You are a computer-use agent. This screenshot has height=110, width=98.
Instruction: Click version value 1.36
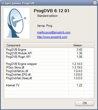(x=79, y=53)
